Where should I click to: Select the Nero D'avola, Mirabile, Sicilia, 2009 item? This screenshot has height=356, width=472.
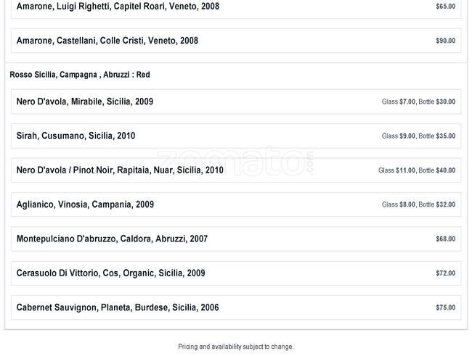coord(85,102)
